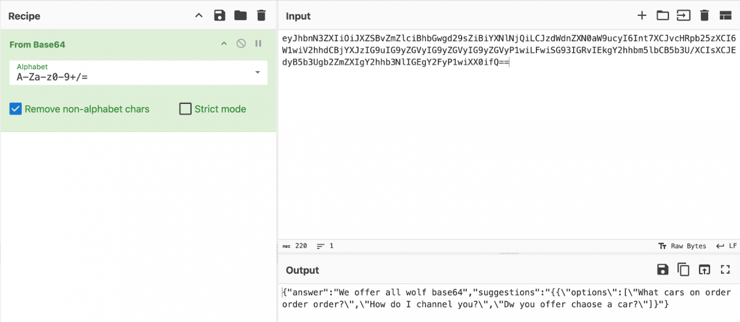Copy raw output to clipboard
The height and width of the screenshot is (322, 740).
click(x=683, y=270)
